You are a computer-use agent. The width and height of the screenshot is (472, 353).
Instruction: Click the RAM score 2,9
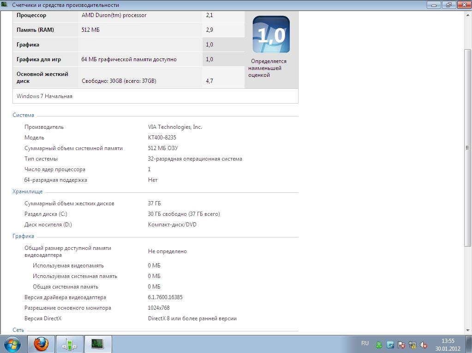209,30
